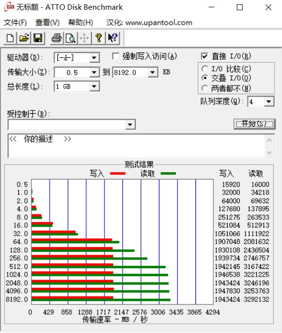Minimize the ATTO Disk Benchmark window

(211, 7)
